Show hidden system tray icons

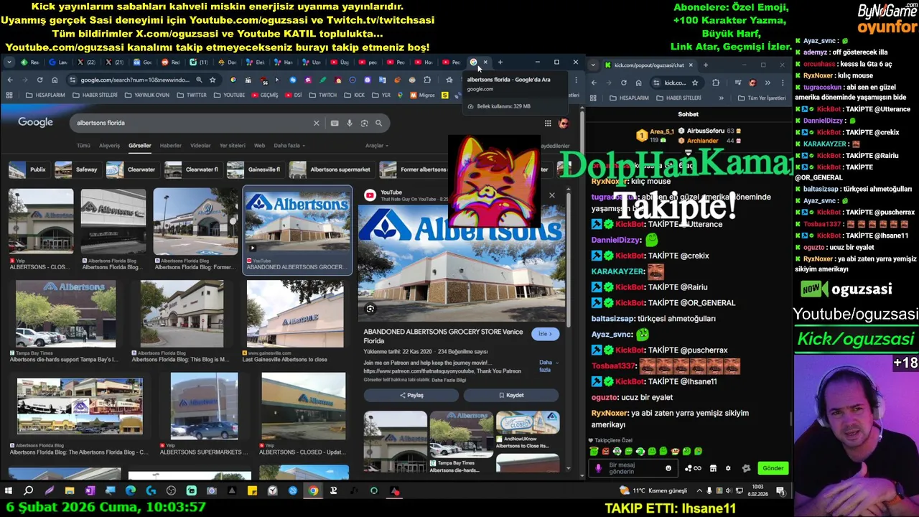pyautogui.click(x=699, y=490)
